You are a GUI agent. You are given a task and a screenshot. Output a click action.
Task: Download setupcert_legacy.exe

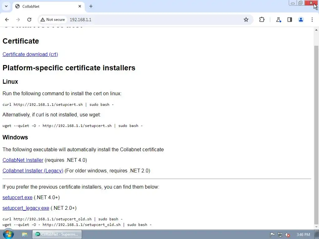click(x=26, y=208)
